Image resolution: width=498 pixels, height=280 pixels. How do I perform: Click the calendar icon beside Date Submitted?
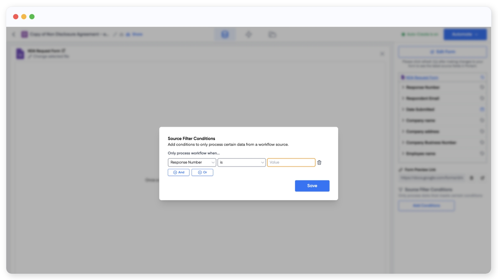(x=482, y=109)
